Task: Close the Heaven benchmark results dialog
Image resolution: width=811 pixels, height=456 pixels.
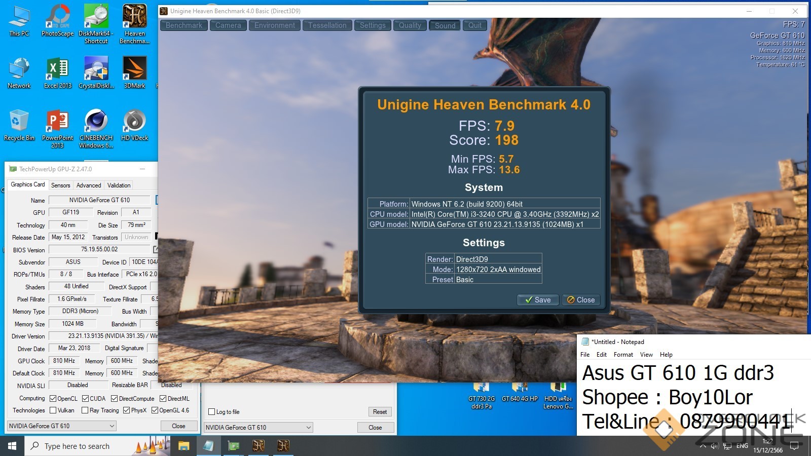Action: click(x=581, y=300)
